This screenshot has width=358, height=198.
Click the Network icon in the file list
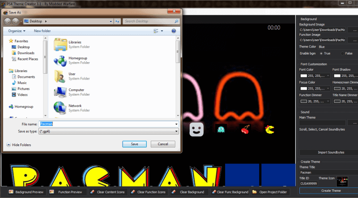(60, 108)
